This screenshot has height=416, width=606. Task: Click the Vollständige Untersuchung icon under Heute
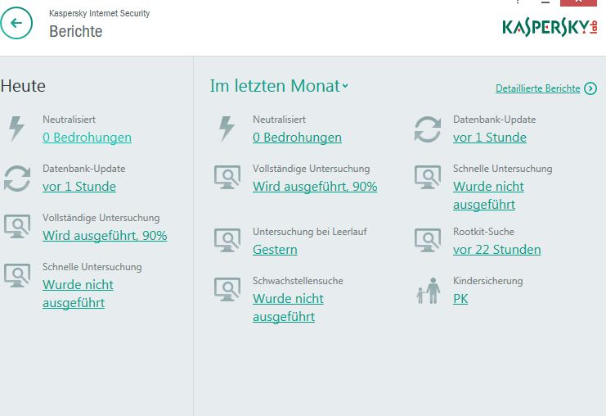[x=17, y=227]
